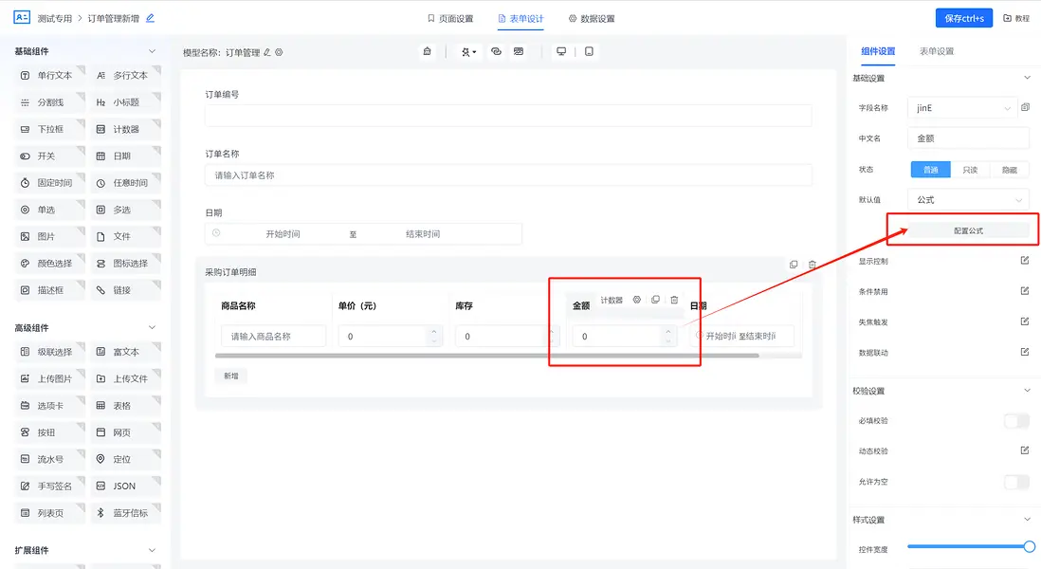This screenshot has height=569, width=1041.
Task: Copy the 金额 counter field
Action: tap(655, 300)
